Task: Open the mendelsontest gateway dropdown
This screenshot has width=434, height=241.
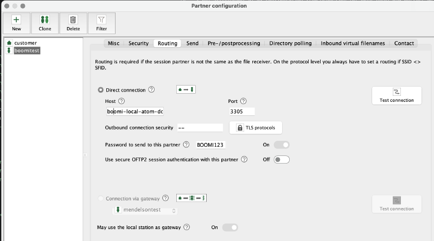Action: coord(146,210)
